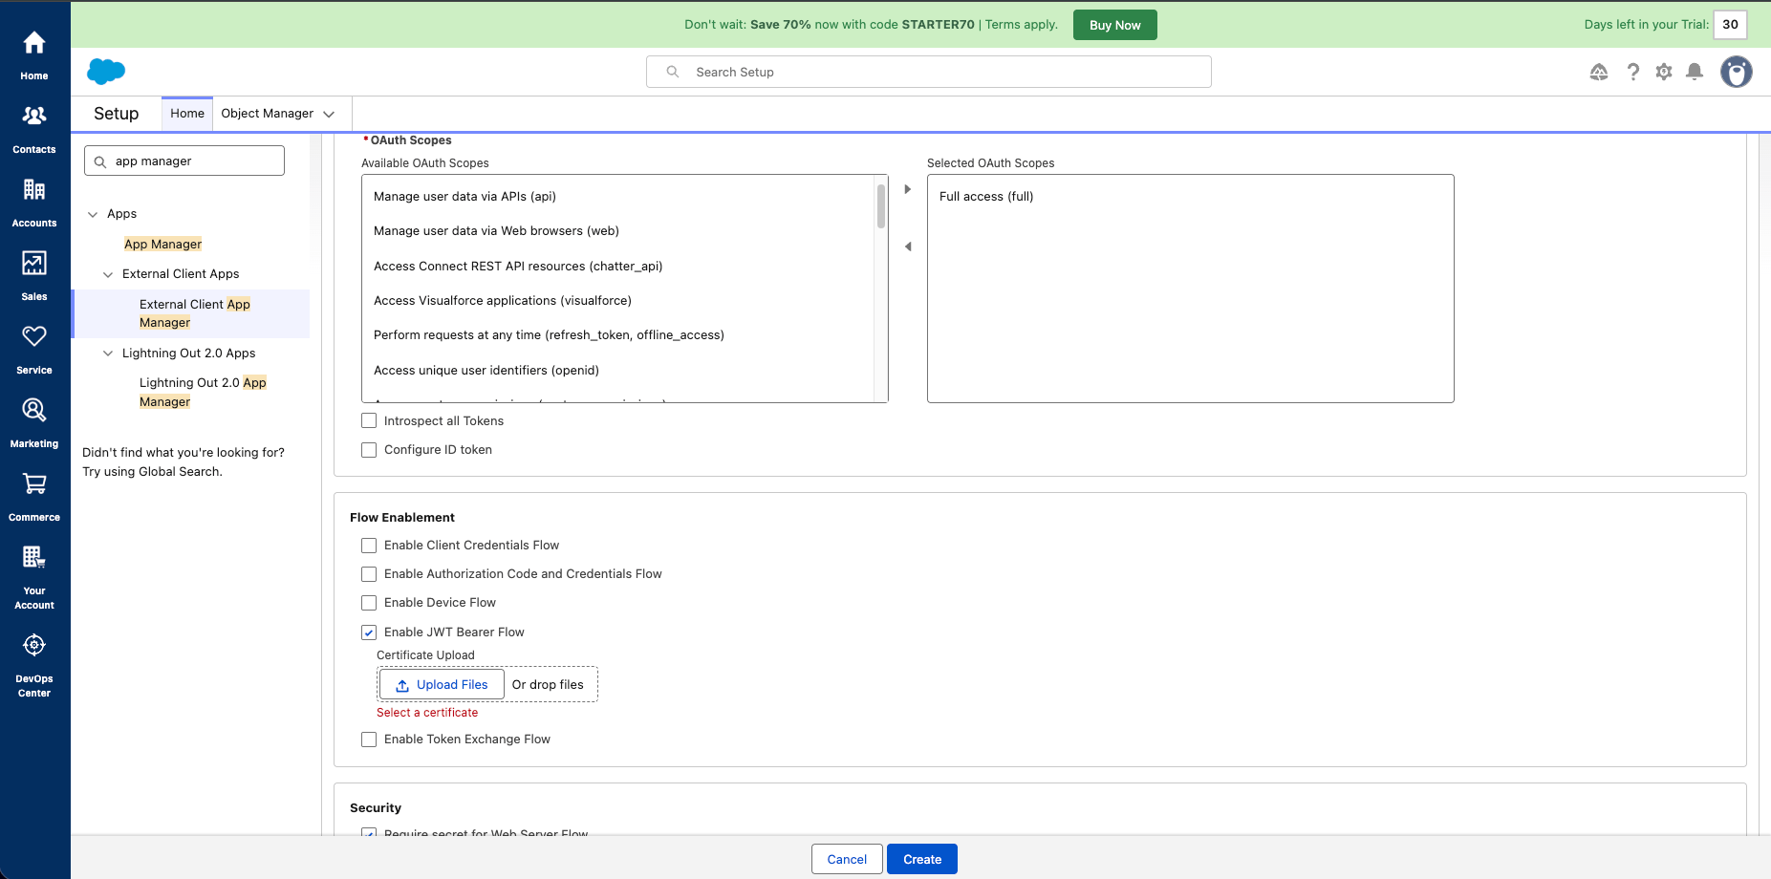Remove selected scope with left arrow
The width and height of the screenshot is (1771, 879).
click(x=908, y=247)
